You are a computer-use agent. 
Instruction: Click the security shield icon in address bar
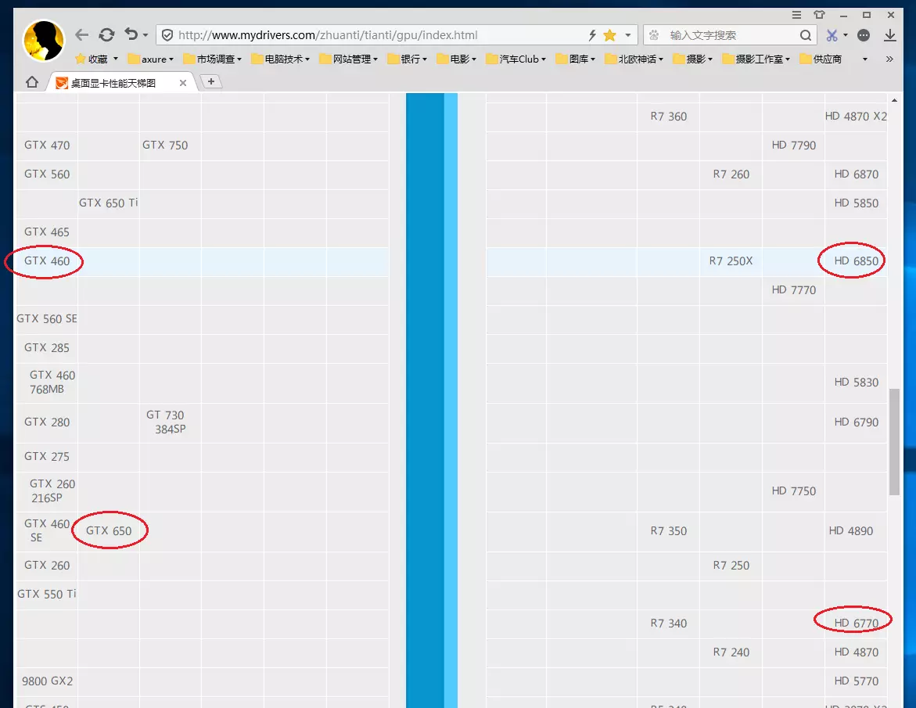[167, 35]
